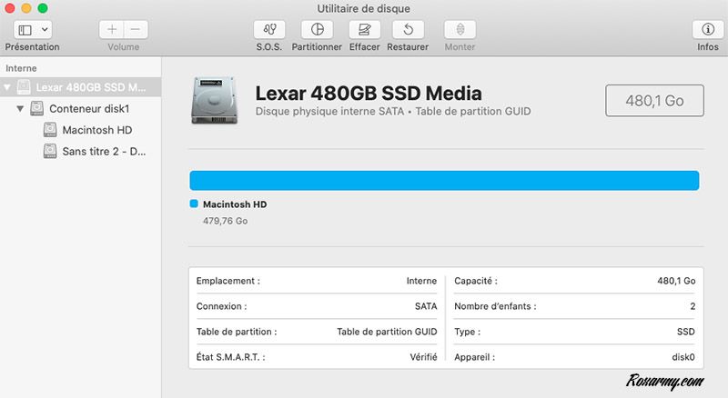Click the remove volume minus button
728x398 pixels.
point(135,29)
